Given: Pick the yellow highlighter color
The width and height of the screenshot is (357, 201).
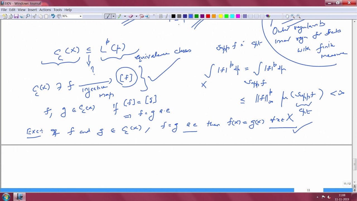Looking at the screenshot, I should 221,16.
